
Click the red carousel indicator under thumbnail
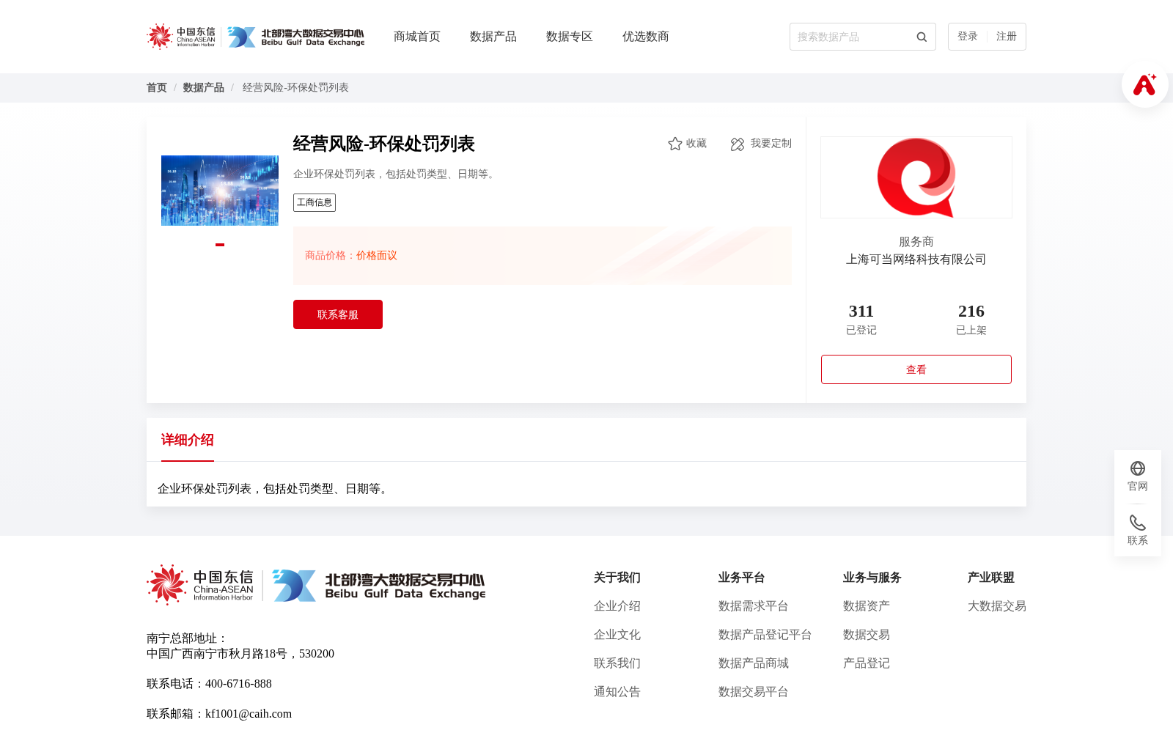[x=220, y=245]
